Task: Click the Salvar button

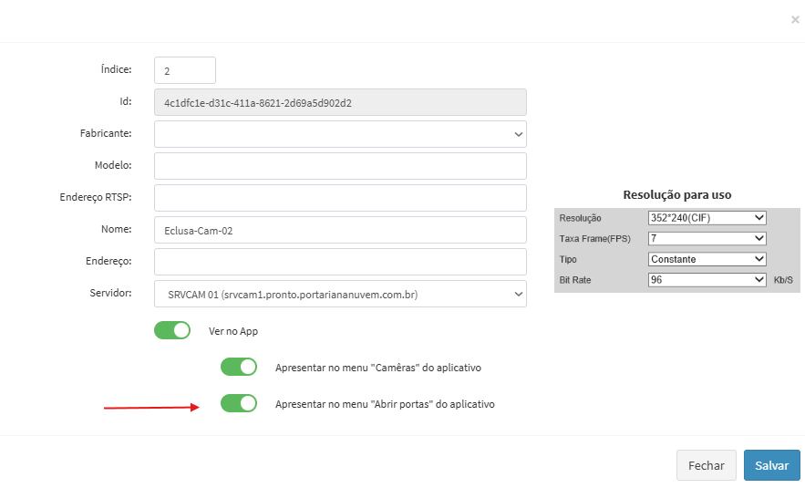Action: [771, 465]
